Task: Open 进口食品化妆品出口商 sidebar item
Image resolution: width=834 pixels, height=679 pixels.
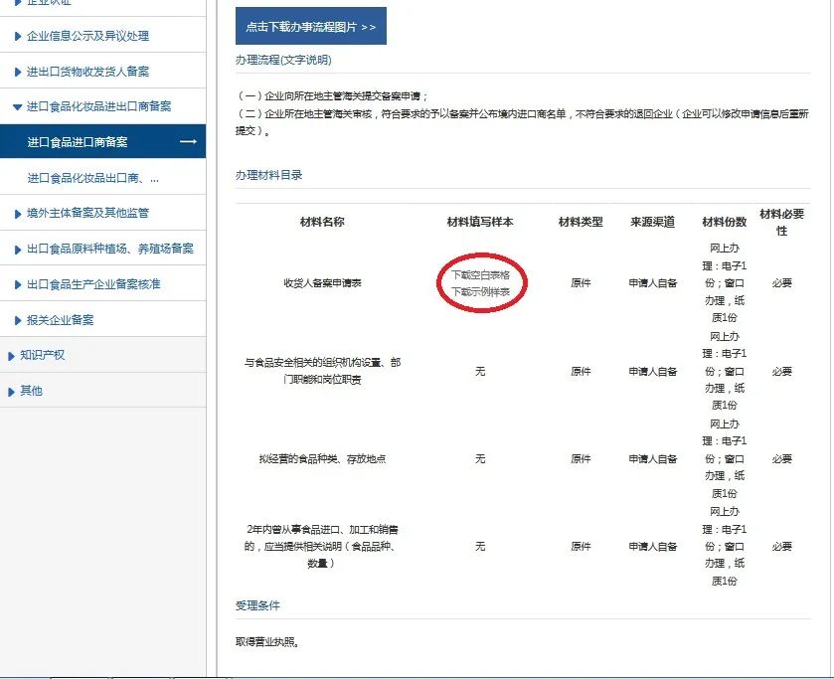Action: 92,179
